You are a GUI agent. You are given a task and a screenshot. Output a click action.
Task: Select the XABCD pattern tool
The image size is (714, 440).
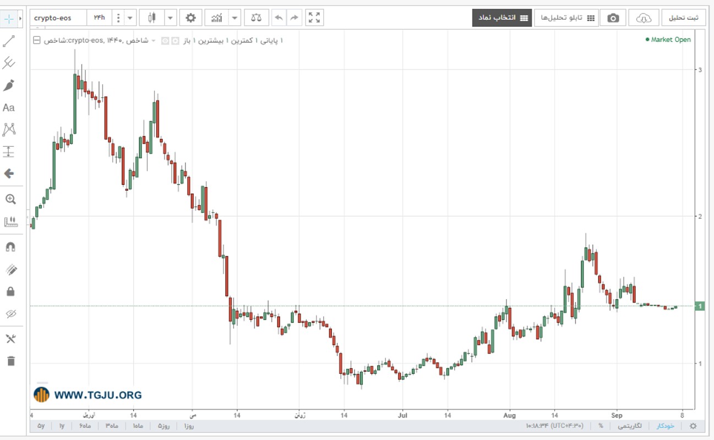(9, 130)
